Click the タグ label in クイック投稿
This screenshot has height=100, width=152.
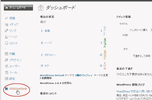coord(125,49)
